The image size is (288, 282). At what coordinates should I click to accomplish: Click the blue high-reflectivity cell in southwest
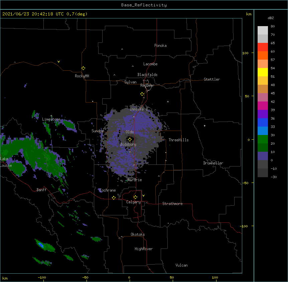(41, 245)
